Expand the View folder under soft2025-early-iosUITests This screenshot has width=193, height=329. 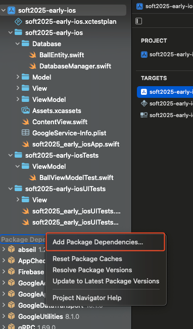point(18,200)
